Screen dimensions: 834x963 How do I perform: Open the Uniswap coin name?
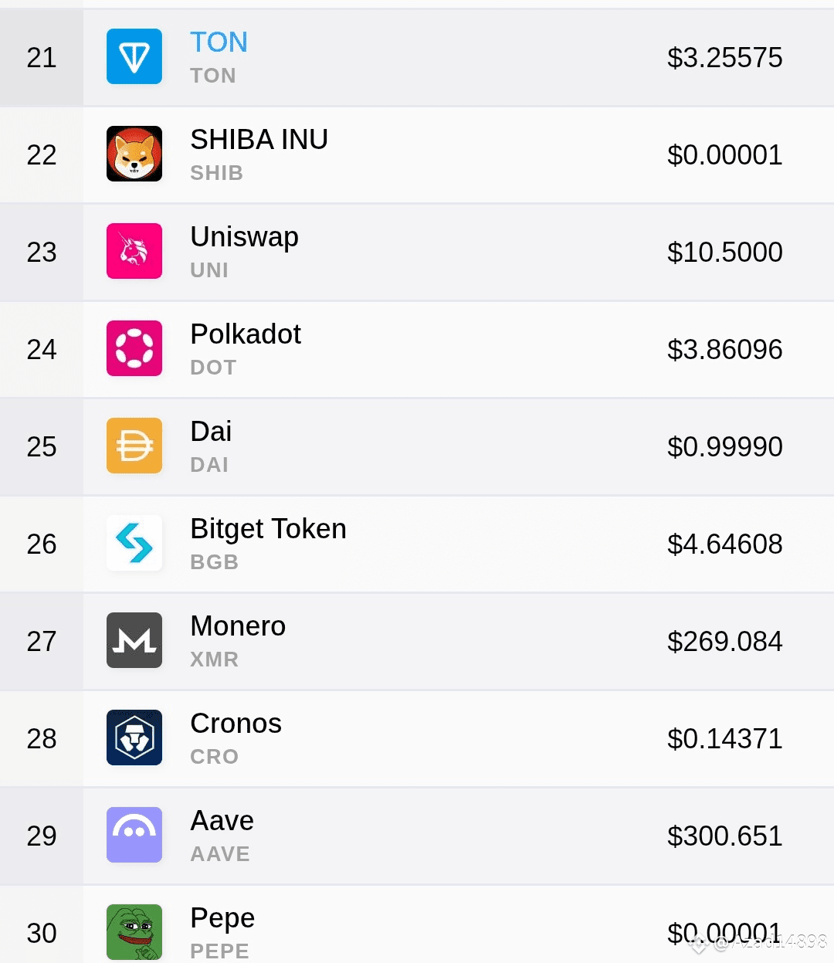click(245, 237)
